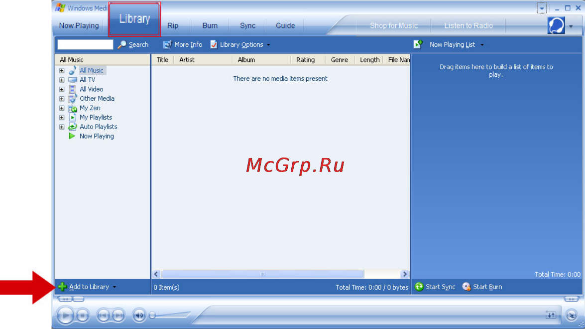This screenshot has height=329, width=585.
Task: Expand the All Music tree node
Action: (62, 71)
